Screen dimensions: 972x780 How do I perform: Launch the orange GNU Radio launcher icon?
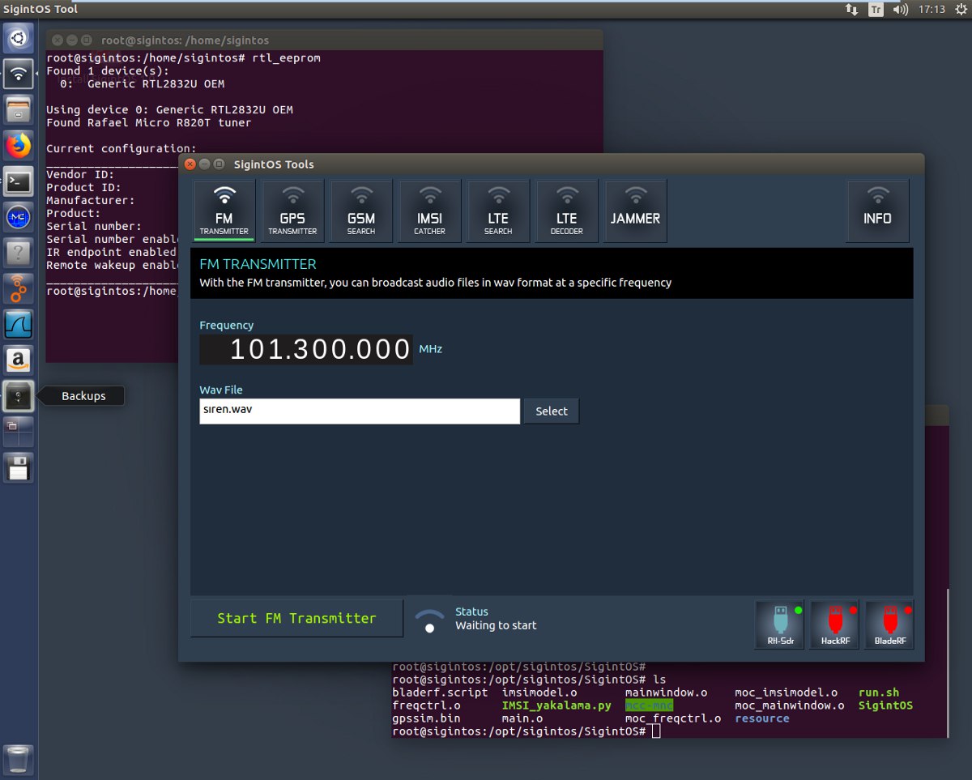[x=19, y=288]
